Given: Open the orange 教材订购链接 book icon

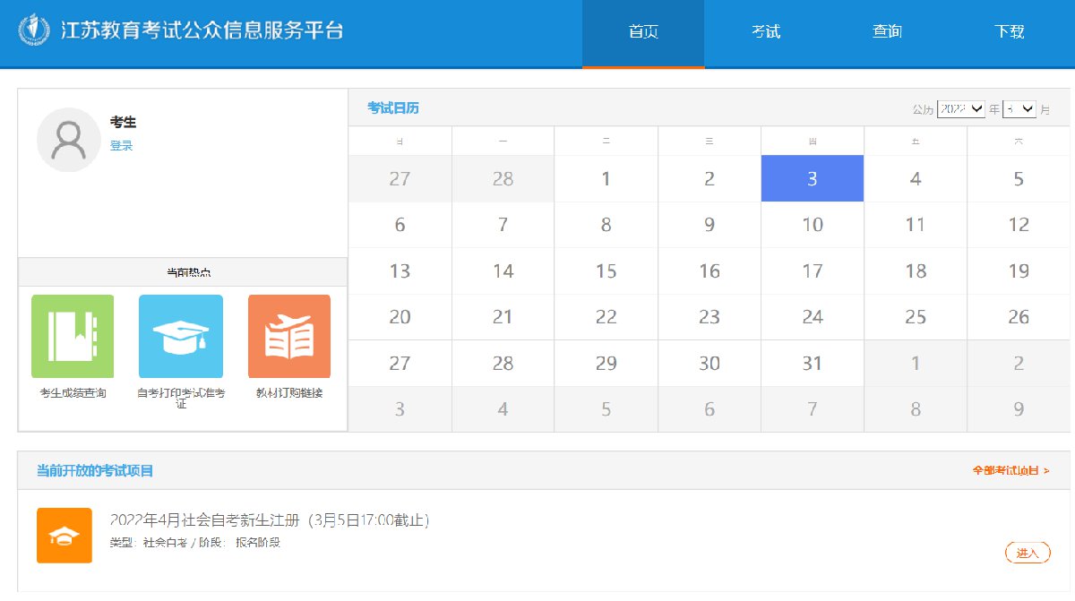Looking at the screenshot, I should coord(288,337).
